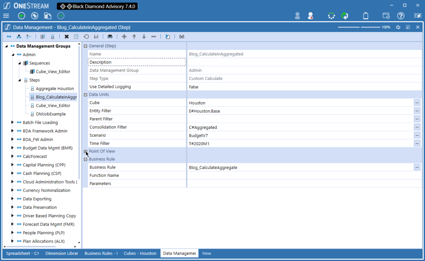Open ellipsis editor for Entity Filter

click(x=417, y=111)
